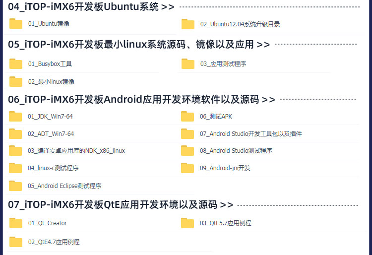
Task: Open 05_Android Eclipse测试程序 entry
Action: (64, 186)
